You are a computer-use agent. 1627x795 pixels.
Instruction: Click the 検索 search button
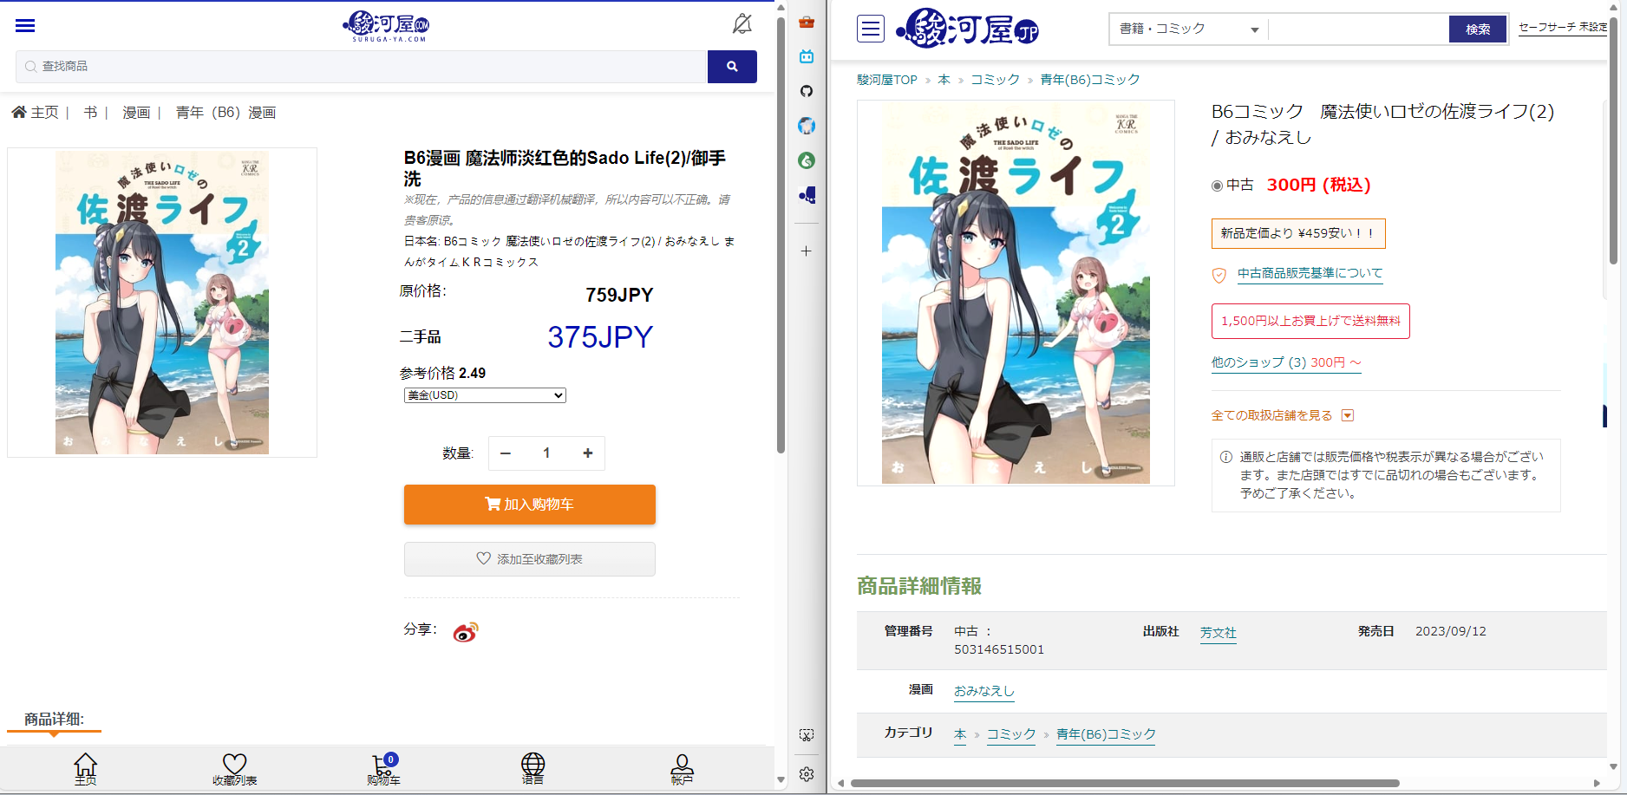[x=1477, y=29]
